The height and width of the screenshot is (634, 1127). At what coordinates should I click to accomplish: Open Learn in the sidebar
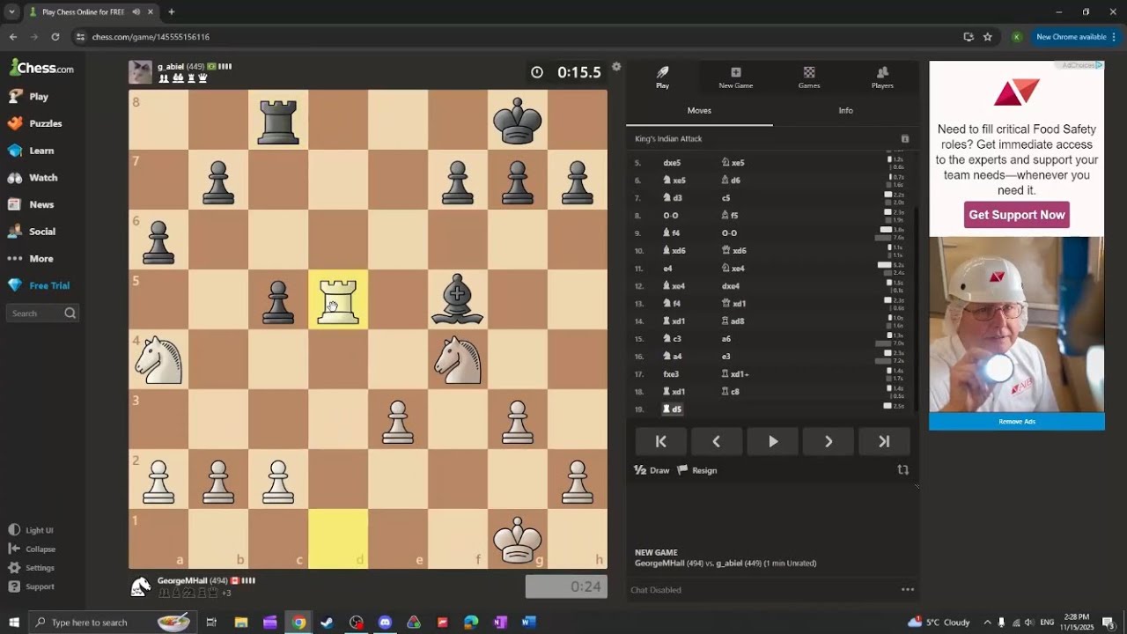(x=31, y=151)
